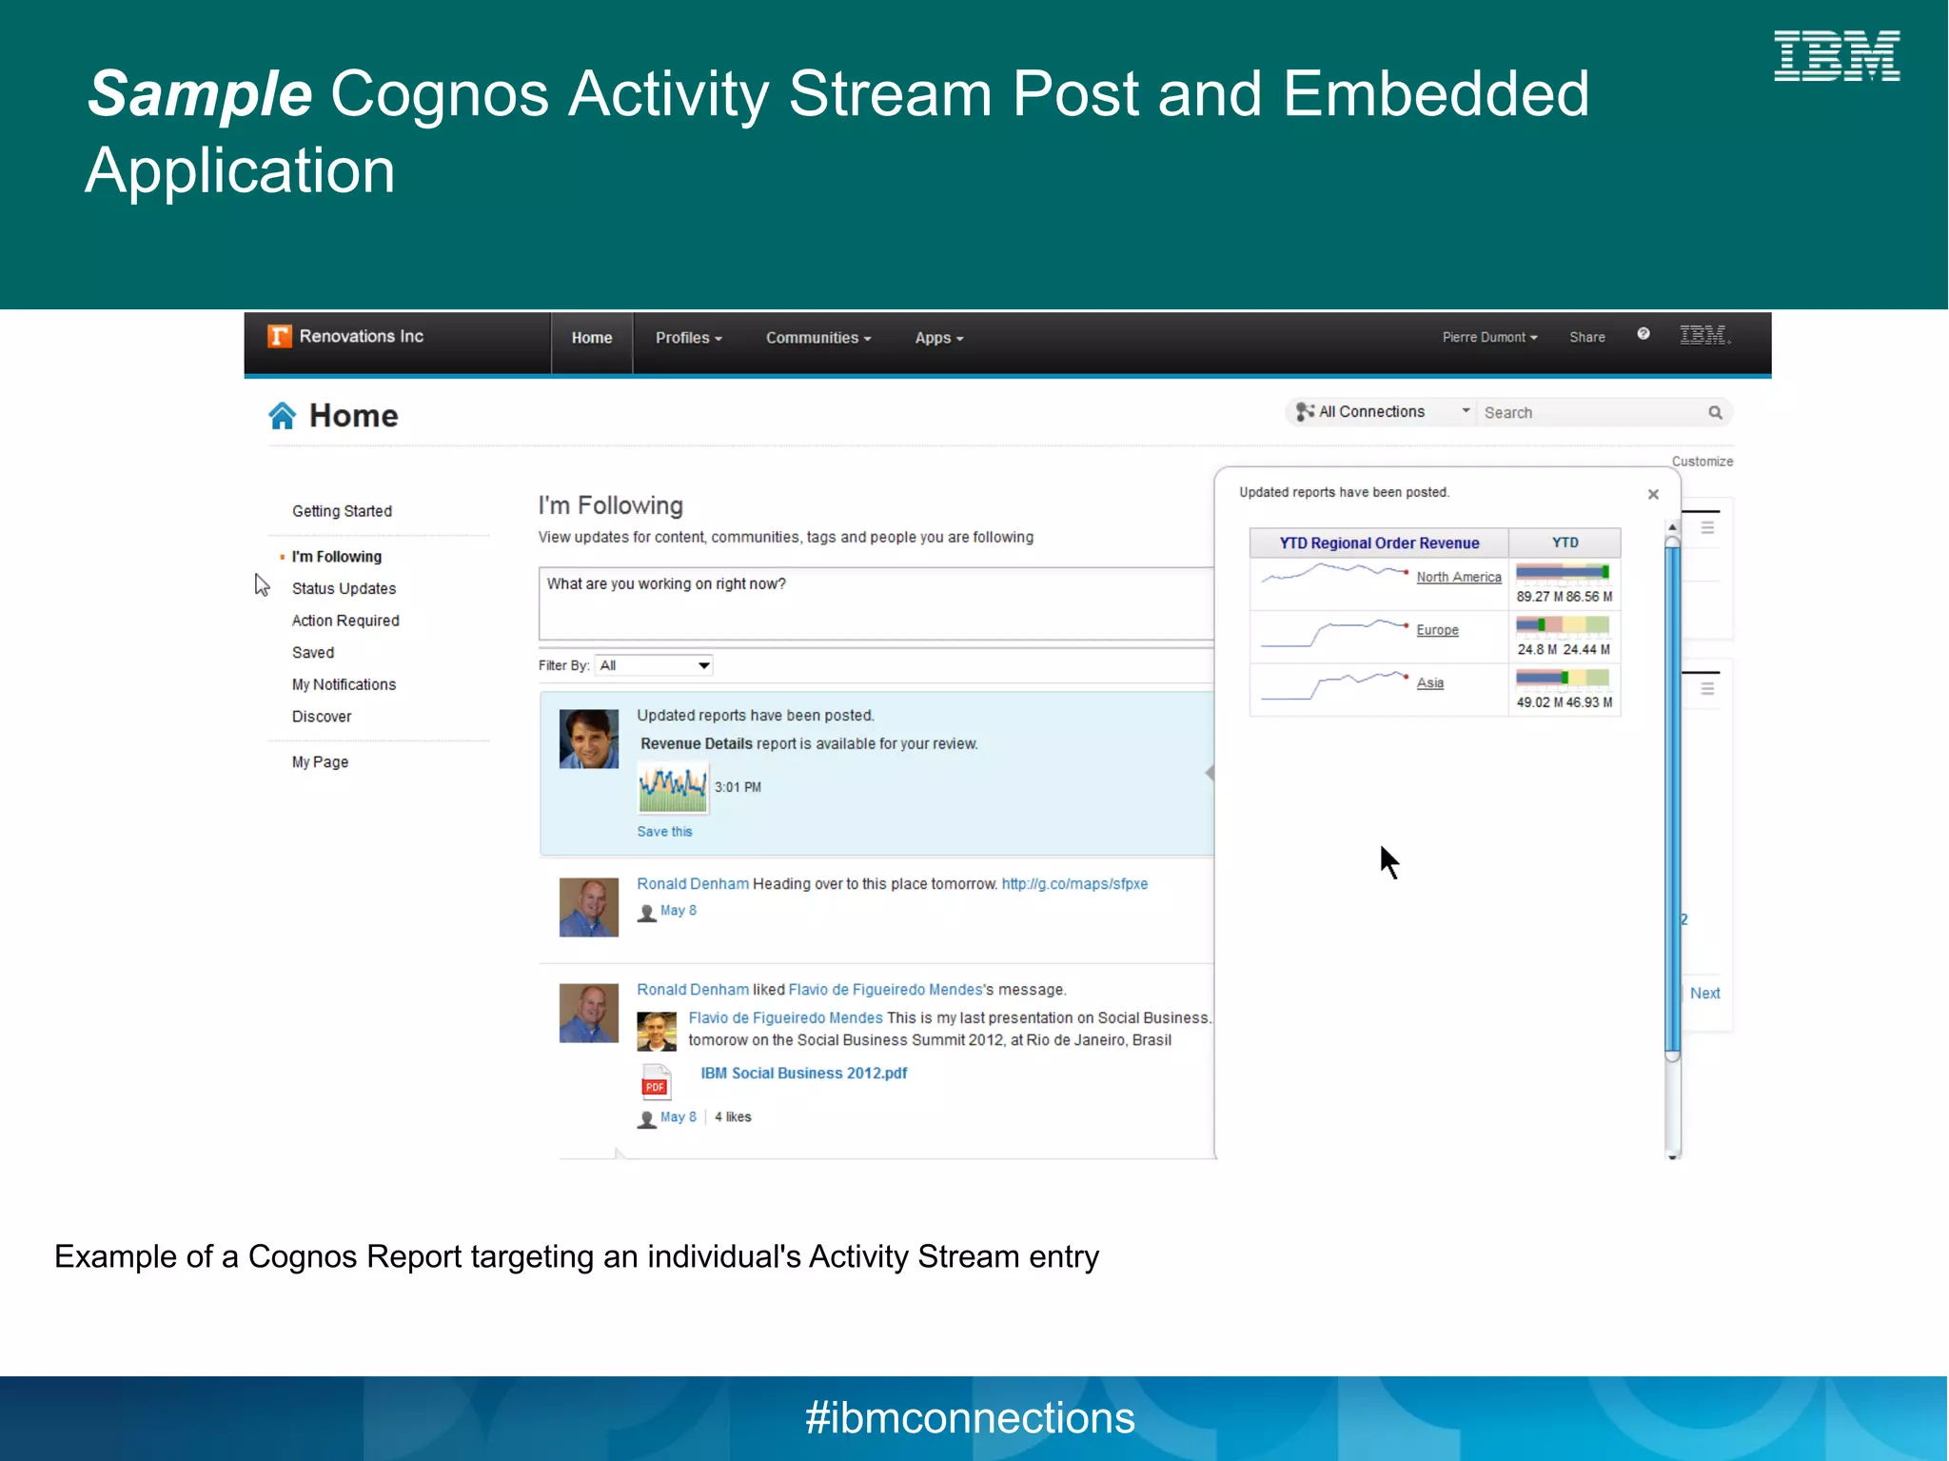
Task: Click the PDF file icon
Action: 656,1082
